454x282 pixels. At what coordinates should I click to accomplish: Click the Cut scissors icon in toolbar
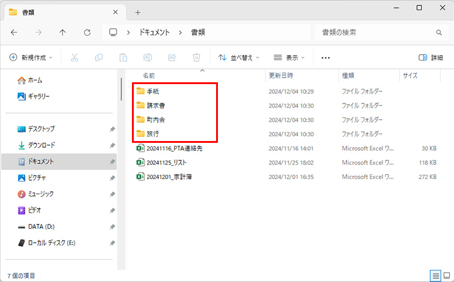[x=74, y=57]
